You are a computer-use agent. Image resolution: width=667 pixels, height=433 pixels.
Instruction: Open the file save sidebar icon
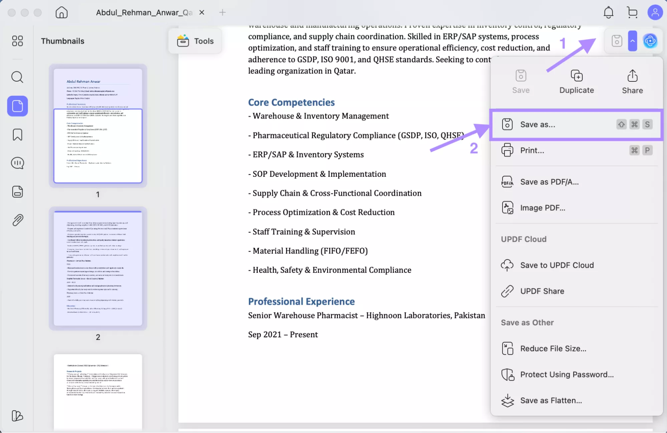[17, 192]
